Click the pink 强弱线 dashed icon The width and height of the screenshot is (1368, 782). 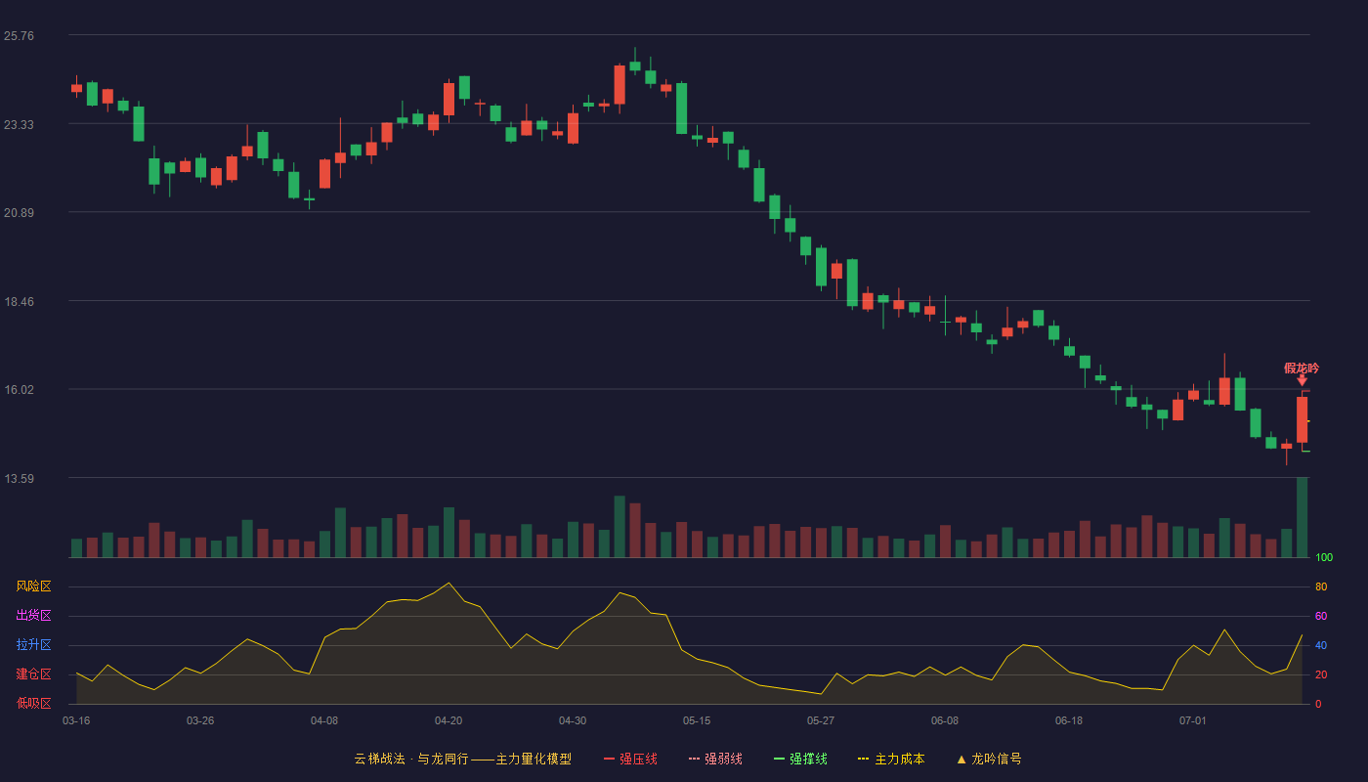(694, 759)
